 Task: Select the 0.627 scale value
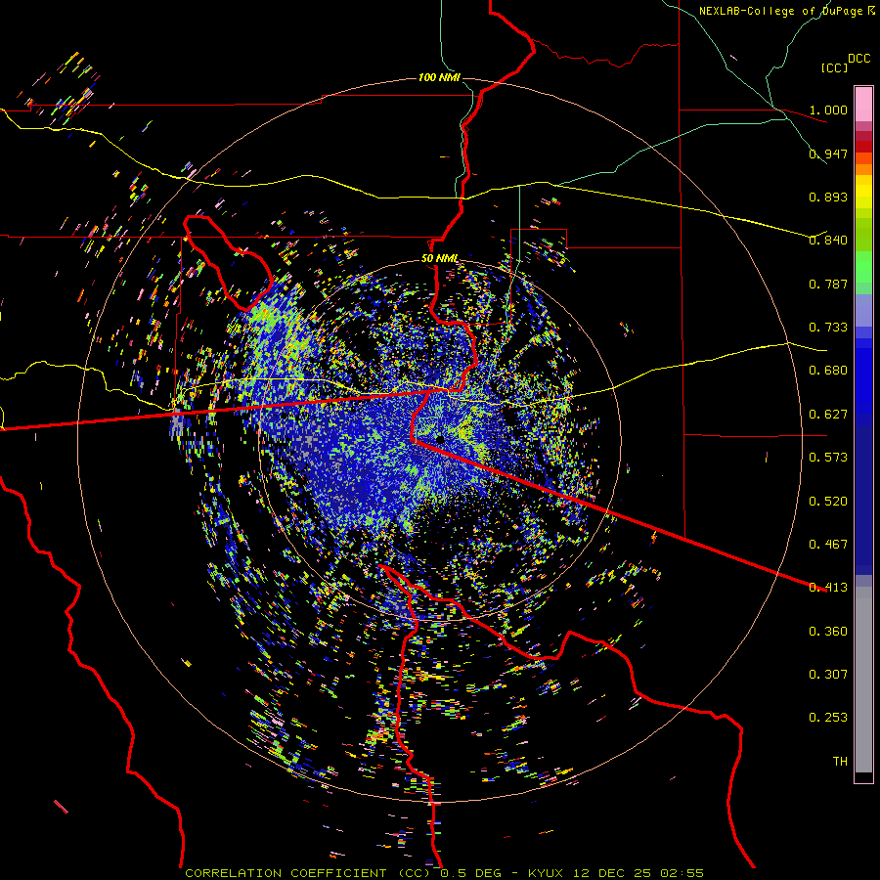(828, 415)
